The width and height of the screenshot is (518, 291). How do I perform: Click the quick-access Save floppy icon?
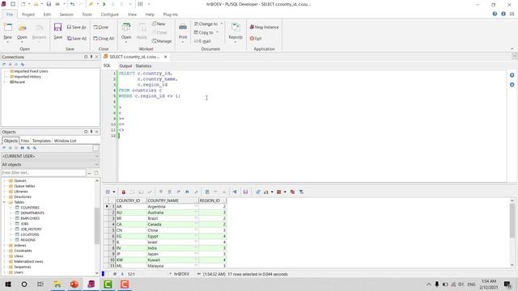49,4
